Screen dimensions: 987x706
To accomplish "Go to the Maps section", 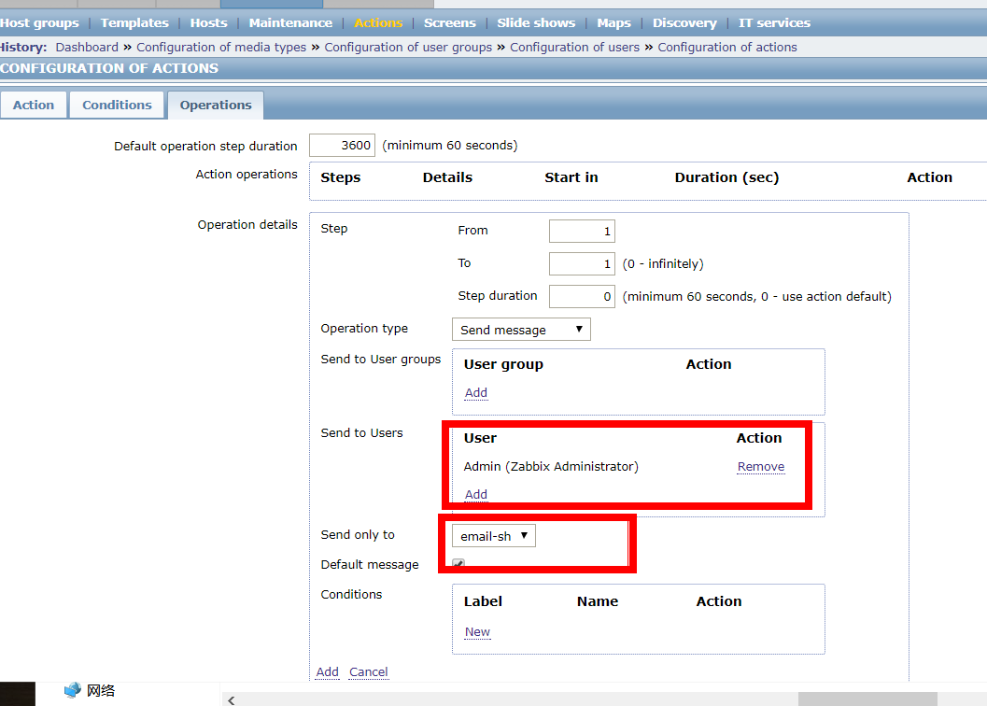I will click(x=613, y=22).
